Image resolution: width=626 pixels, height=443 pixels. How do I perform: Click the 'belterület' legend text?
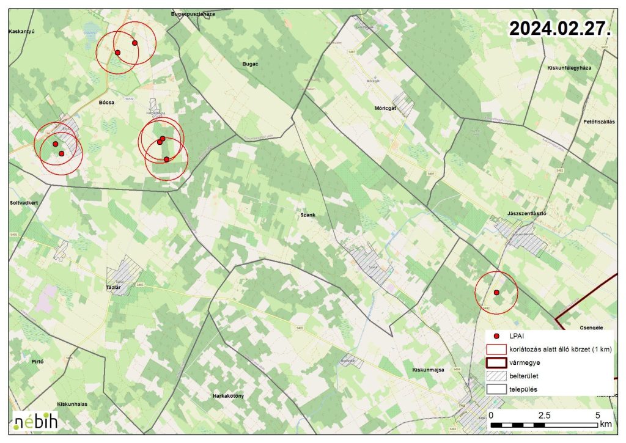pyautogui.click(x=524, y=376)
